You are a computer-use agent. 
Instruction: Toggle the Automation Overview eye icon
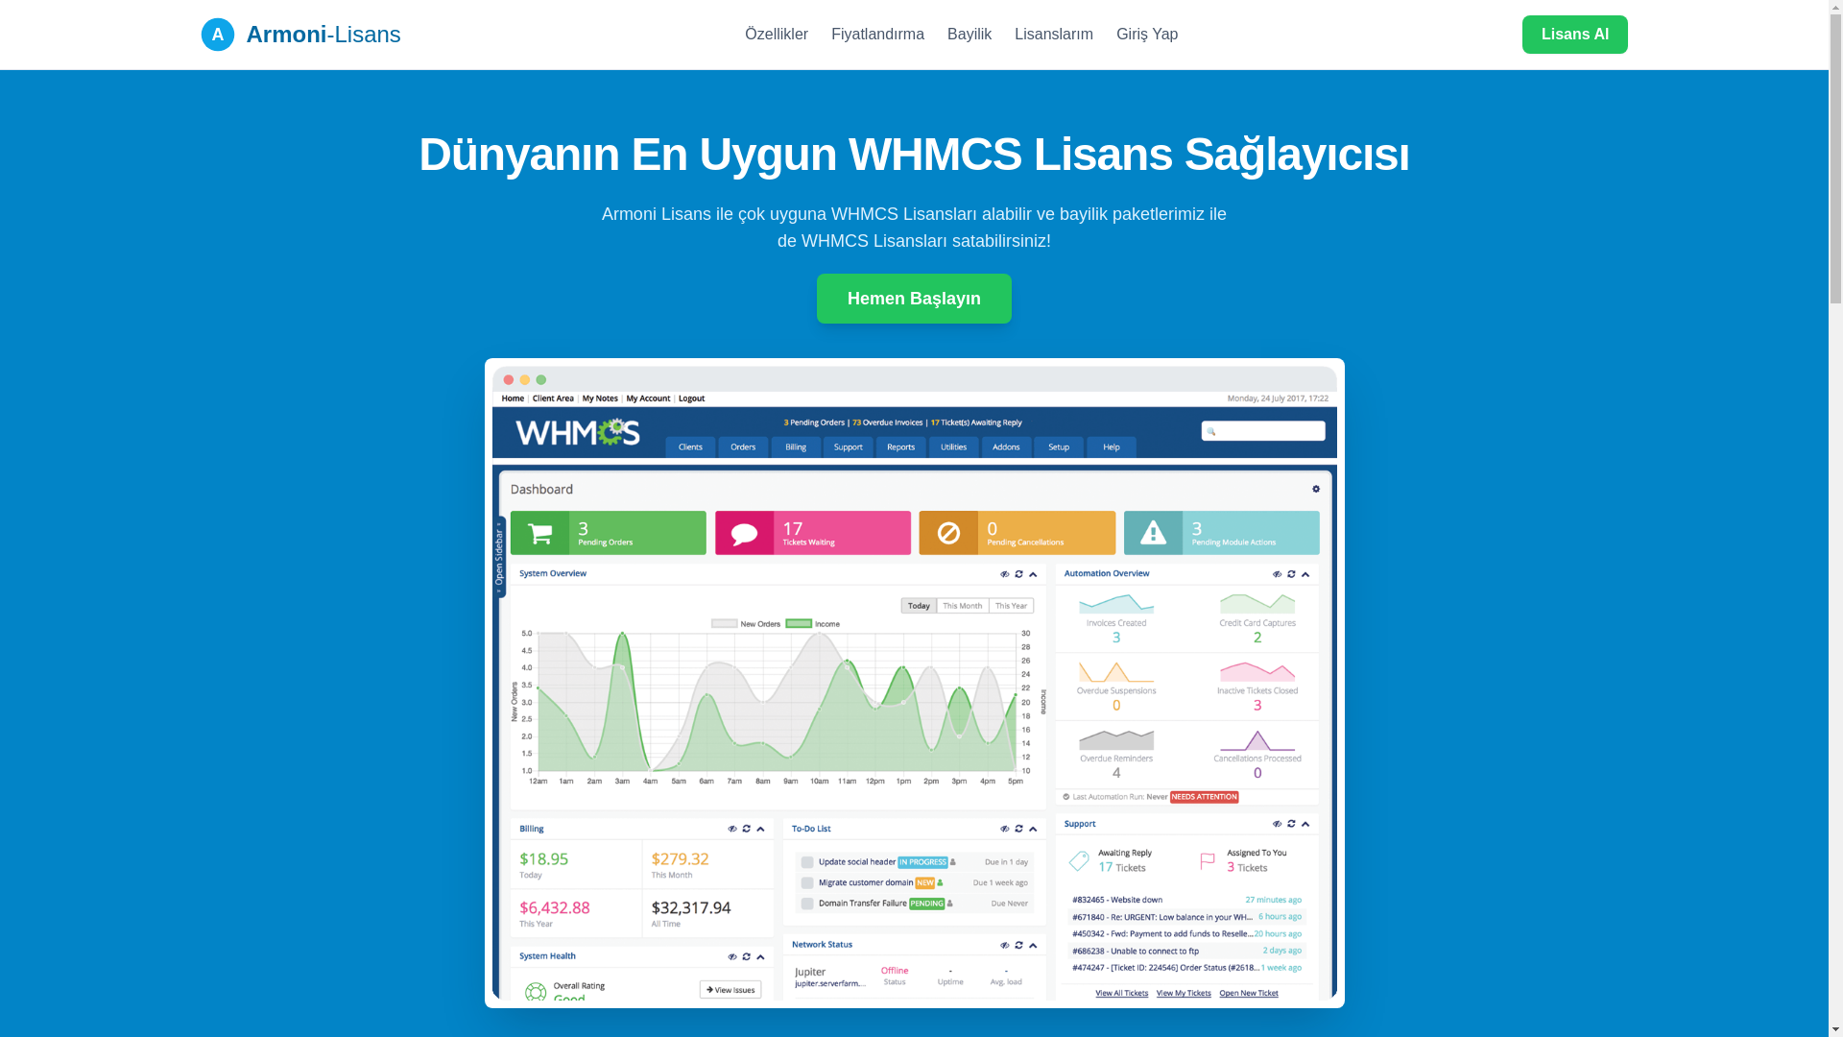pos(1278,574)
